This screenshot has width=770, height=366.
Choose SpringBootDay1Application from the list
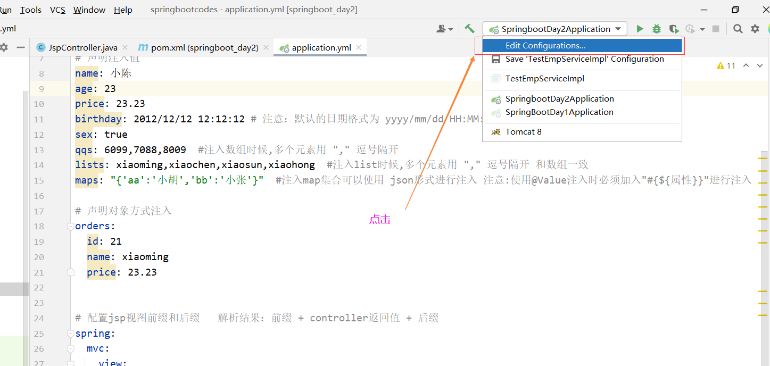coord(582,112)
